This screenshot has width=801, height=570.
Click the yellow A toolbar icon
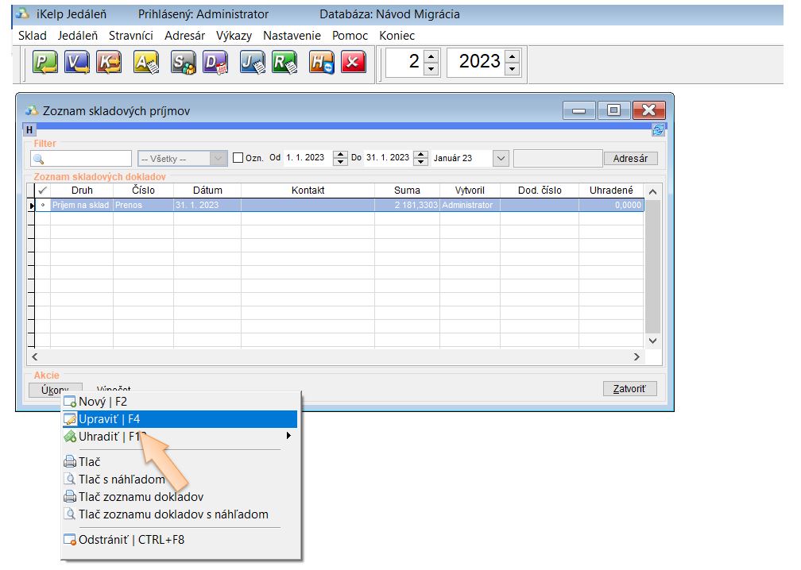(x=145, y=62)
